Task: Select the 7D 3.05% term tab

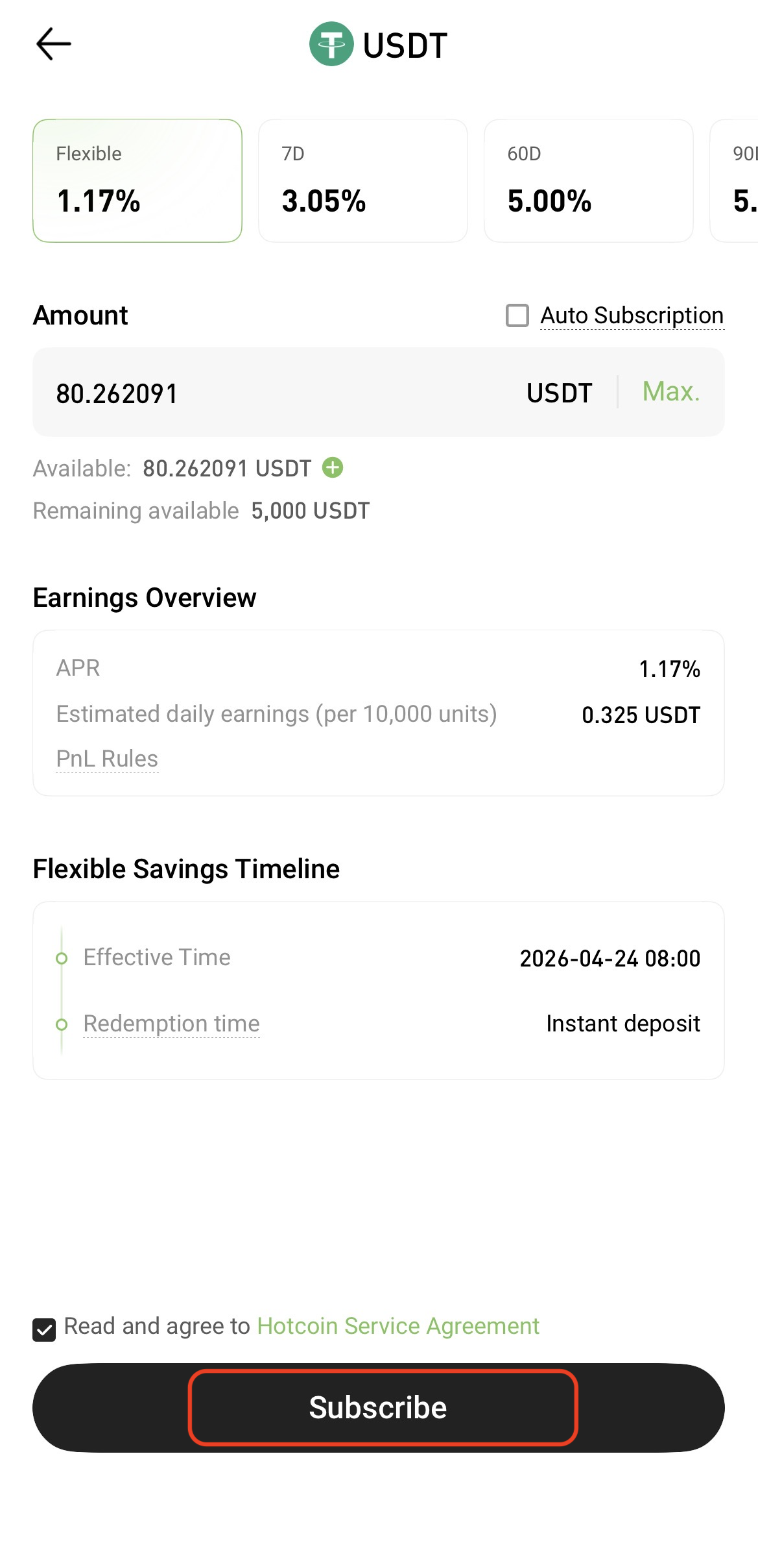Action: (x=363, y=180)
